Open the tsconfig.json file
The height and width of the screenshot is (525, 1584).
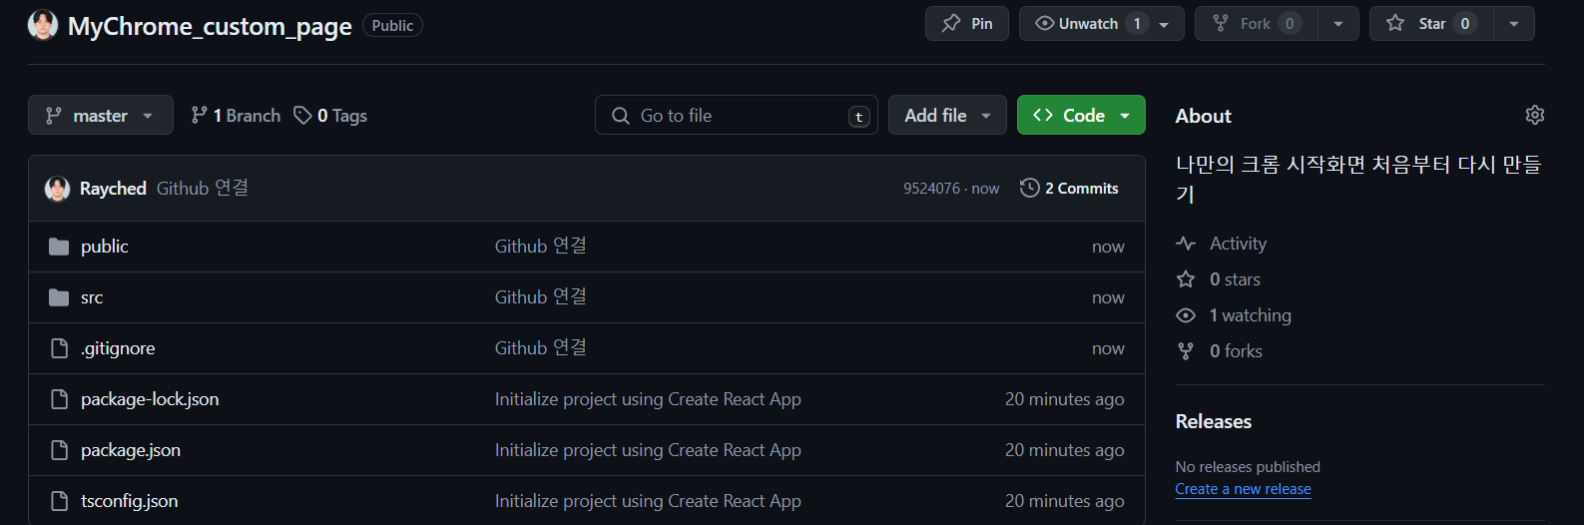pyautogui.click(x=130, y=501)
